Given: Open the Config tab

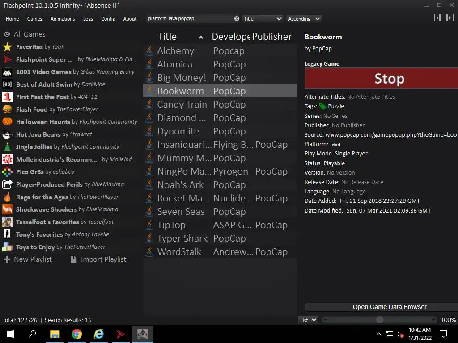Looking at the screenshot, I should (108, 19).
